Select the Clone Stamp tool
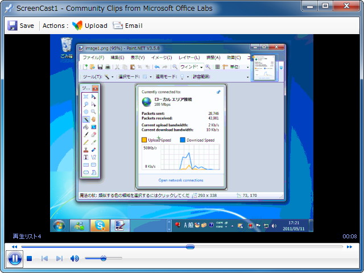364x273 pixels. pyautogui.click(x=86, y=150)
